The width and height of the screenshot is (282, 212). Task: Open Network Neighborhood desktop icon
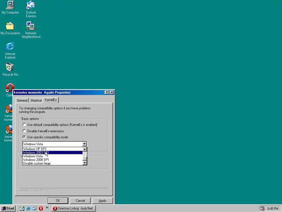pyautogui.click(x=31, y=30)
